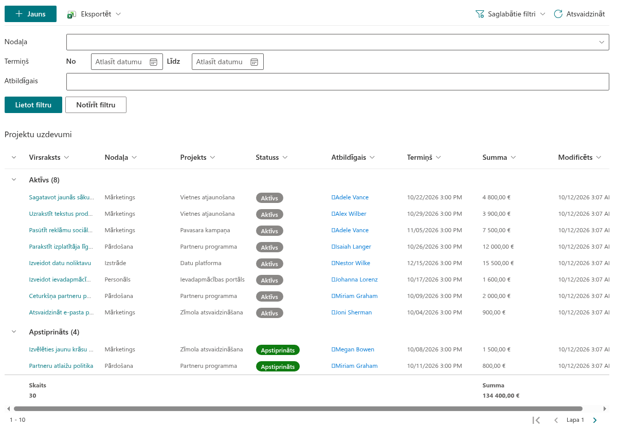Click the 'Lapa 1' page indicator
The image size is (617, 429).
575,420
